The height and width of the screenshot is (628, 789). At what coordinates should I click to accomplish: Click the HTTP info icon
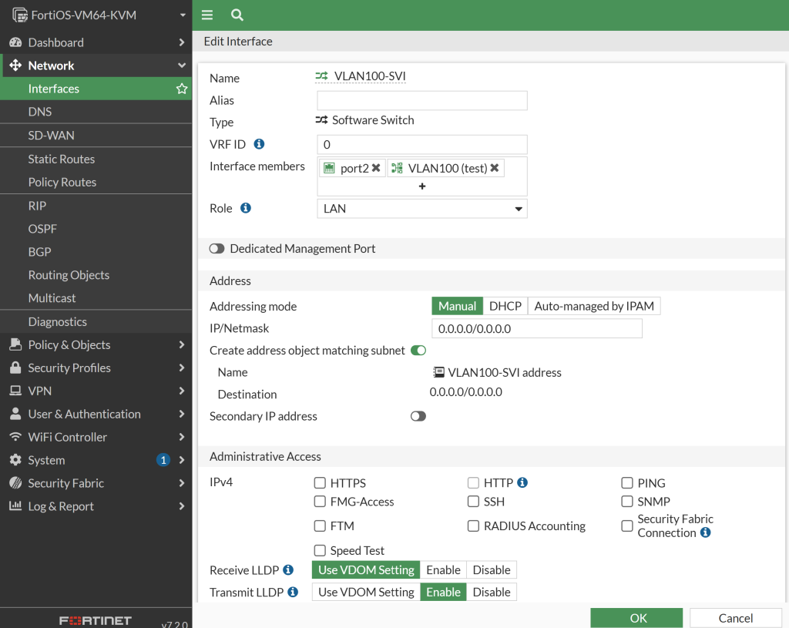pyautogui.click(x=522, y=482)
